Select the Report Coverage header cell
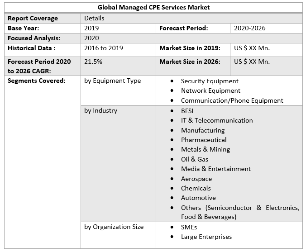306x252 pixels. (x=33, y=18)
